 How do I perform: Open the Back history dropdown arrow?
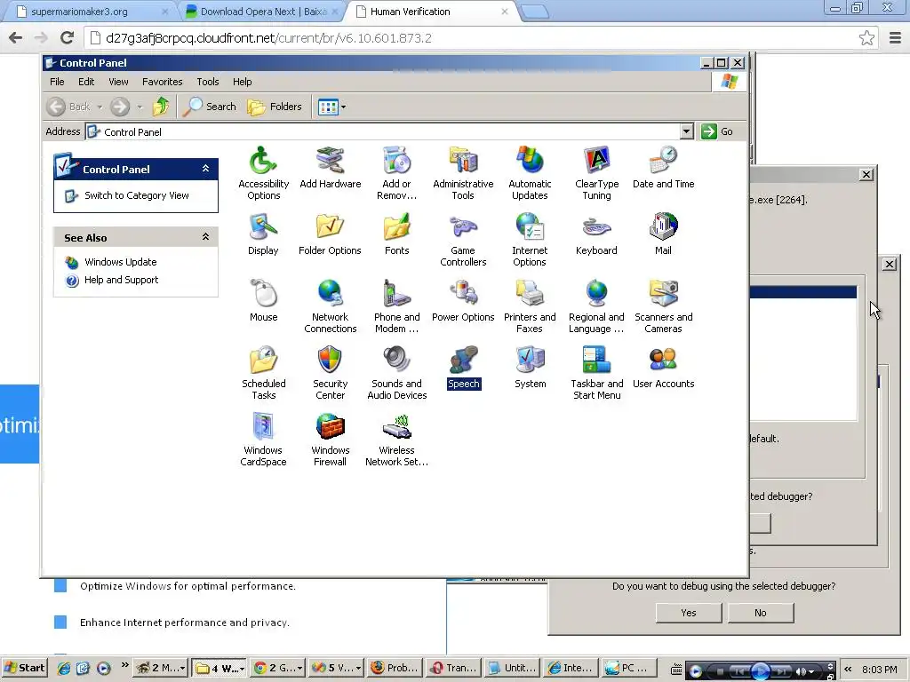coord(100,107)
